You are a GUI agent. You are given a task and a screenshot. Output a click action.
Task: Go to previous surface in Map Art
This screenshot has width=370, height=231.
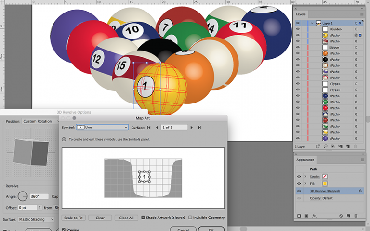(157, 128)
